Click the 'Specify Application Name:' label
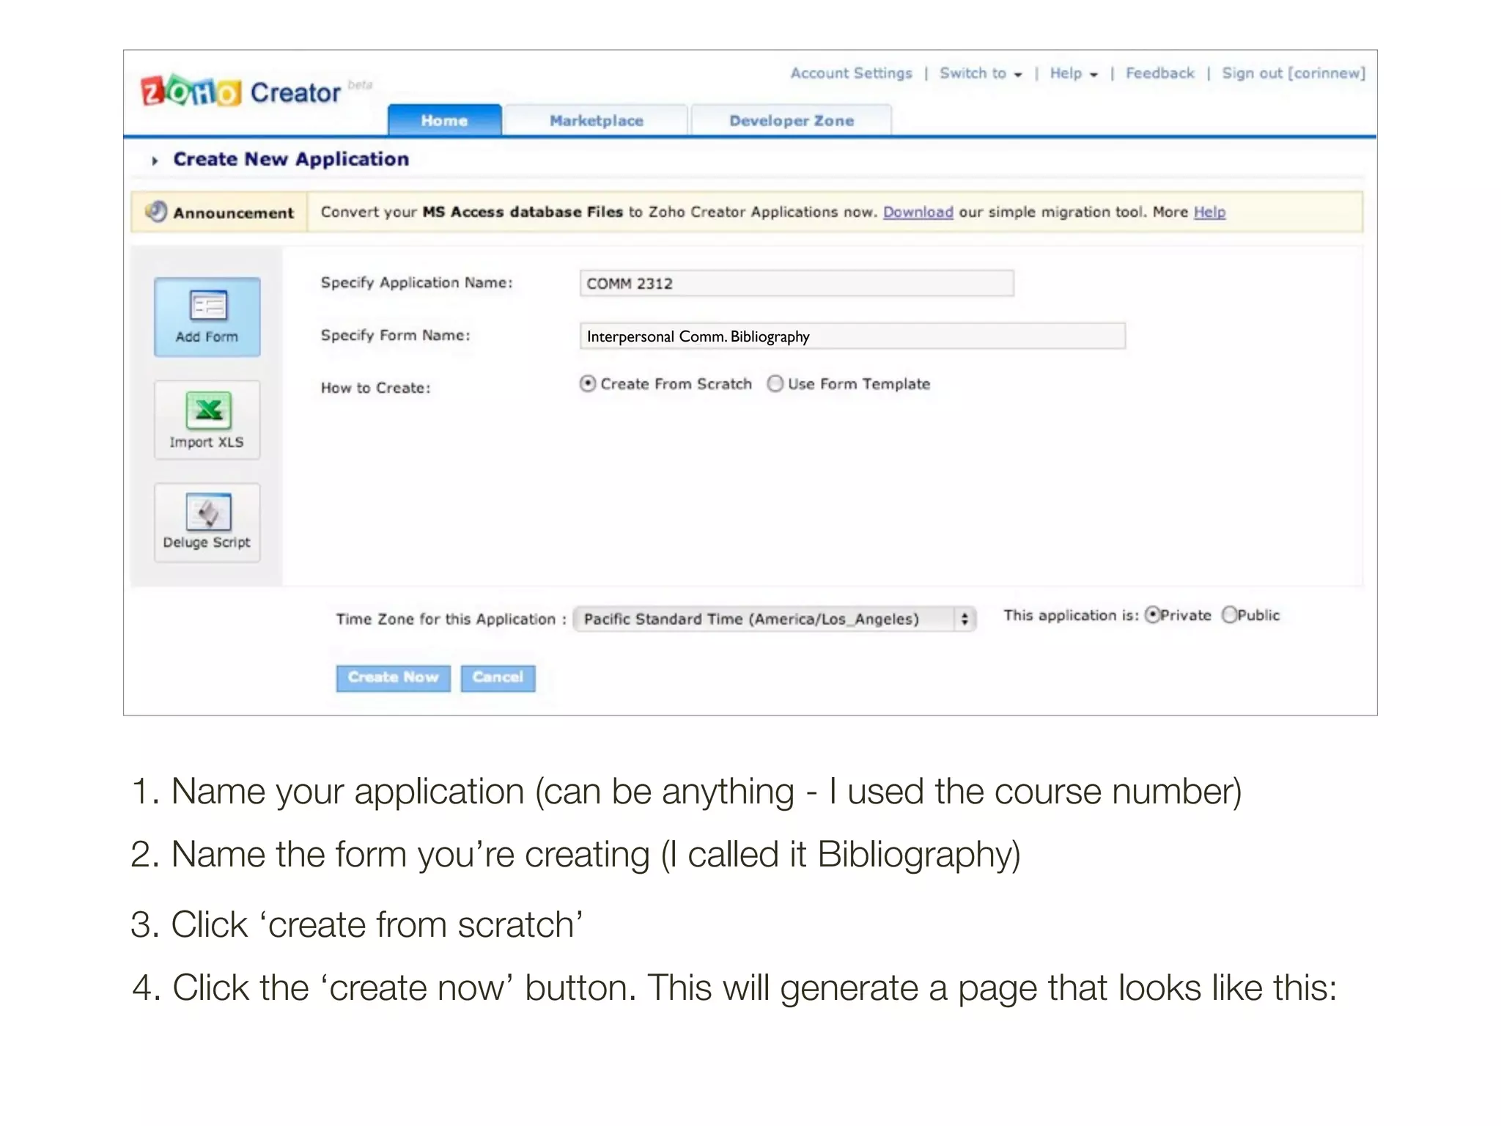 click(x=417, y=283)
